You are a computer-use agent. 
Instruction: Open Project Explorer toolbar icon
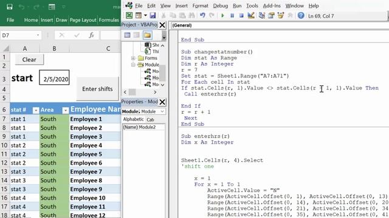pyautogui.click(x=261, y=16)
